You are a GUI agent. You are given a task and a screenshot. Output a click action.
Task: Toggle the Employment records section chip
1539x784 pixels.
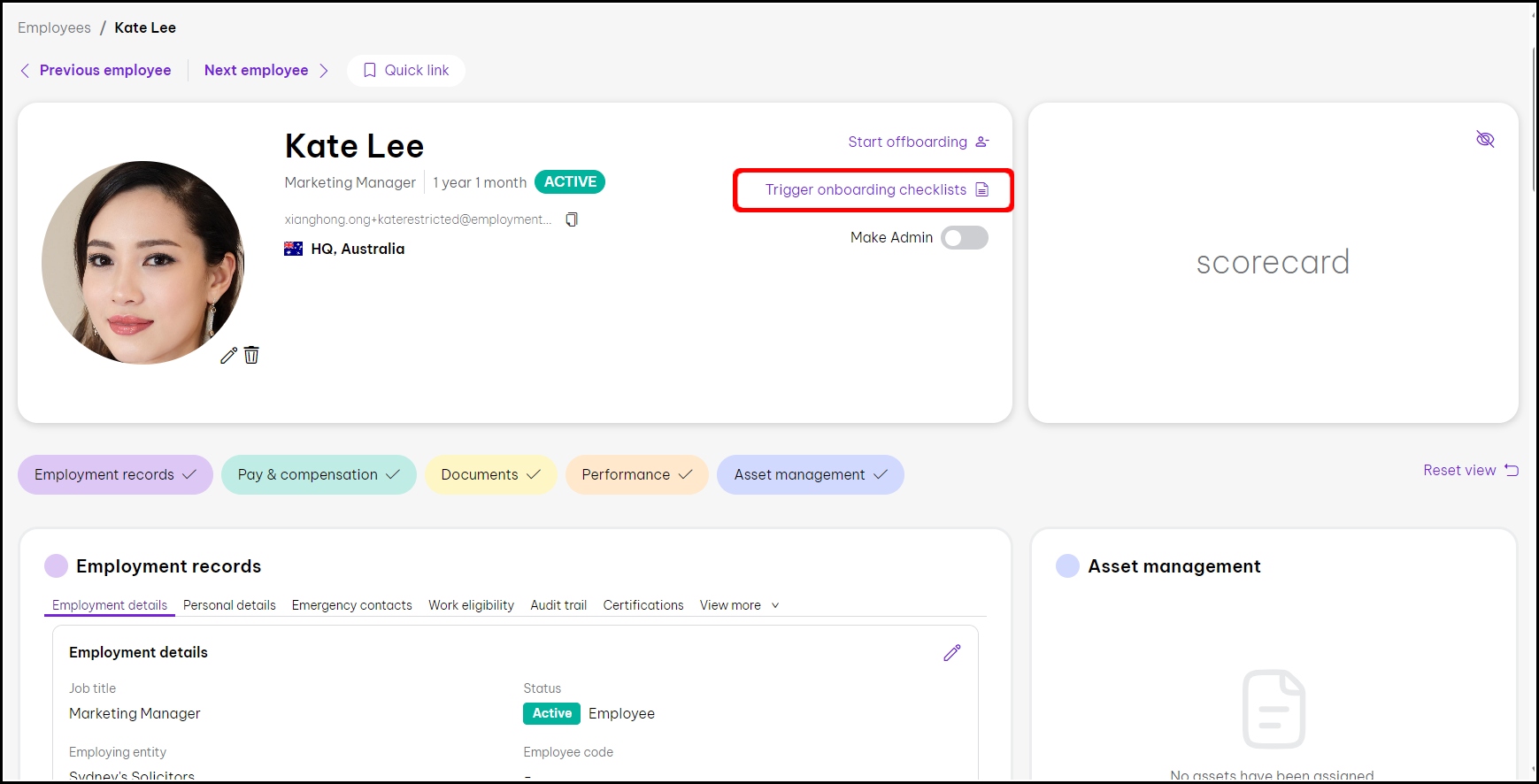click(x=115, y=474)
